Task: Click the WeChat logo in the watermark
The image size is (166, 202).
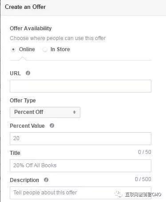Action: coord(119,194)
